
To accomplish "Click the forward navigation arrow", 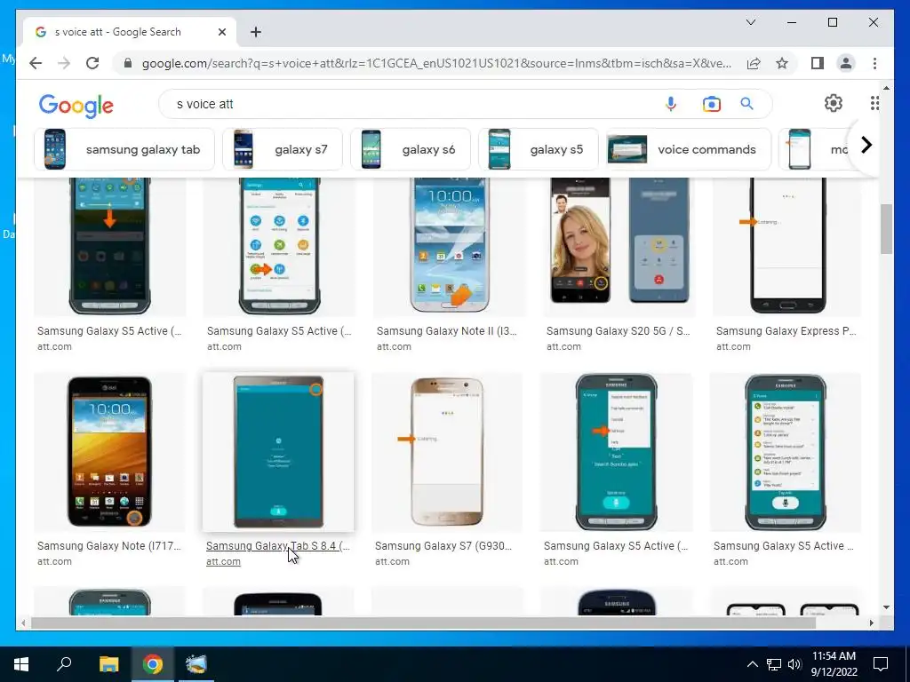I will tap(64, 63).
